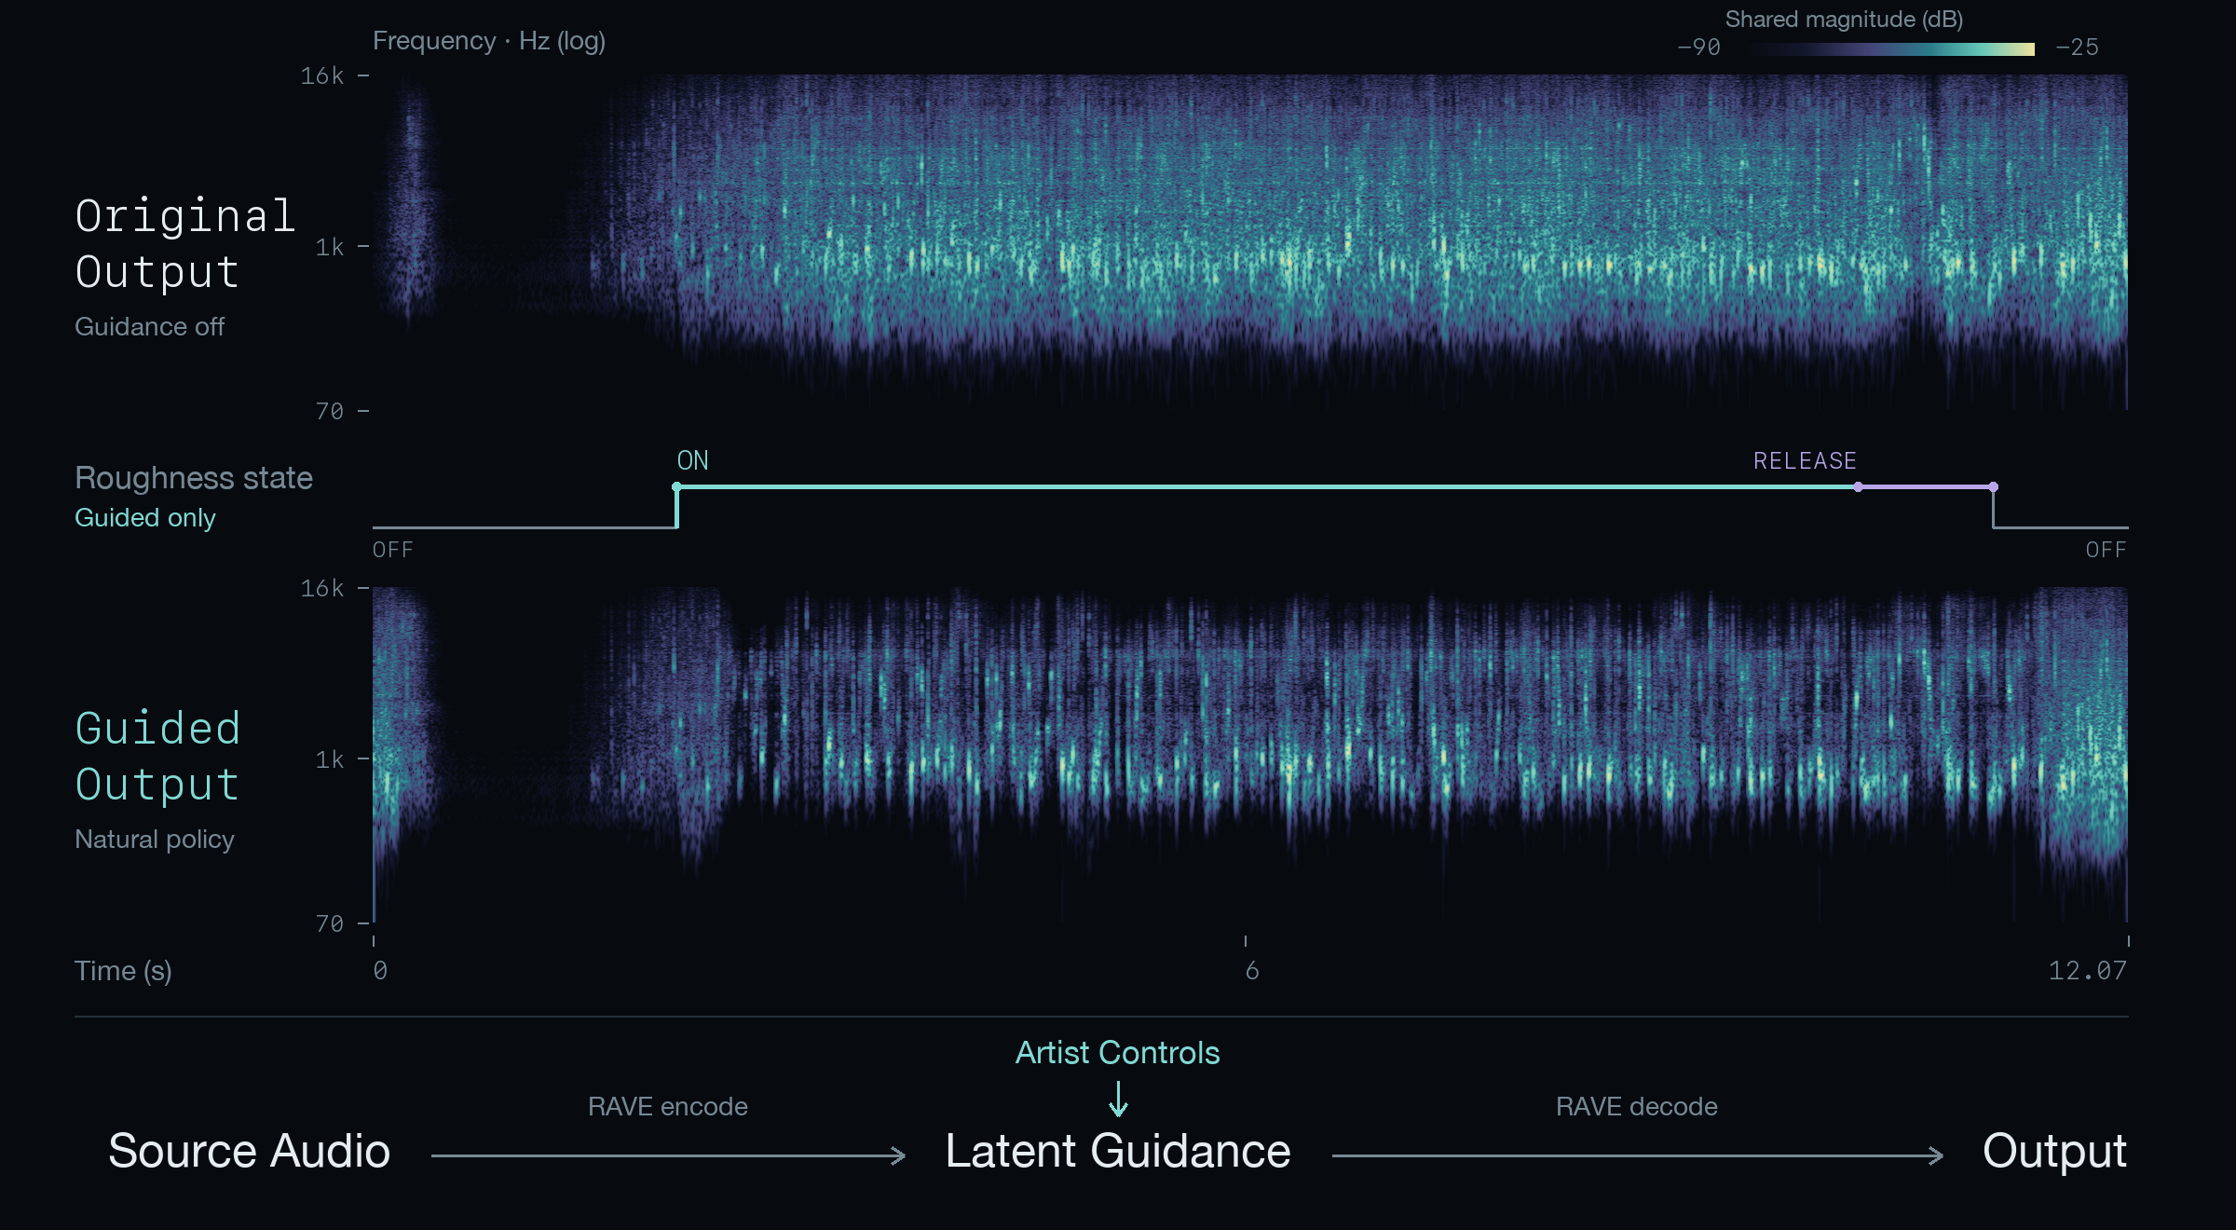Click the 'Latent Guidance' text
2236x1230 pixels.
point(1118,1151)
